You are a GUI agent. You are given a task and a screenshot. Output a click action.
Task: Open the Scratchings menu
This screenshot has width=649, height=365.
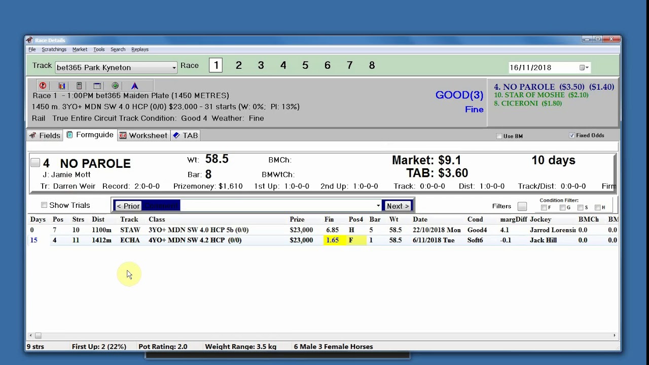click(x=54, y=49)
